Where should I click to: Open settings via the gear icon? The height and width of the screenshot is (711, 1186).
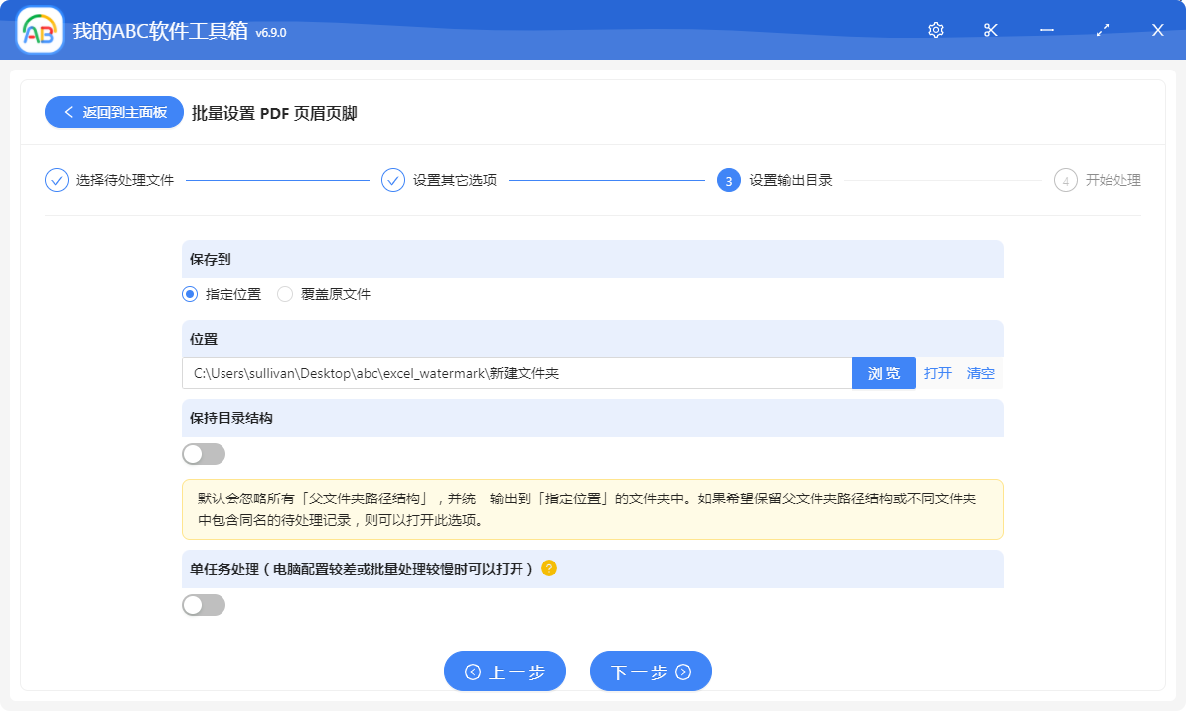click(x=935, y=30)
